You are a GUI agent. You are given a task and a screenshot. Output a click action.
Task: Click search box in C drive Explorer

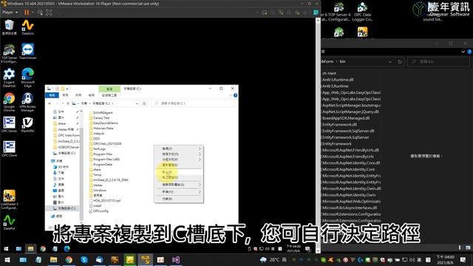193,103
